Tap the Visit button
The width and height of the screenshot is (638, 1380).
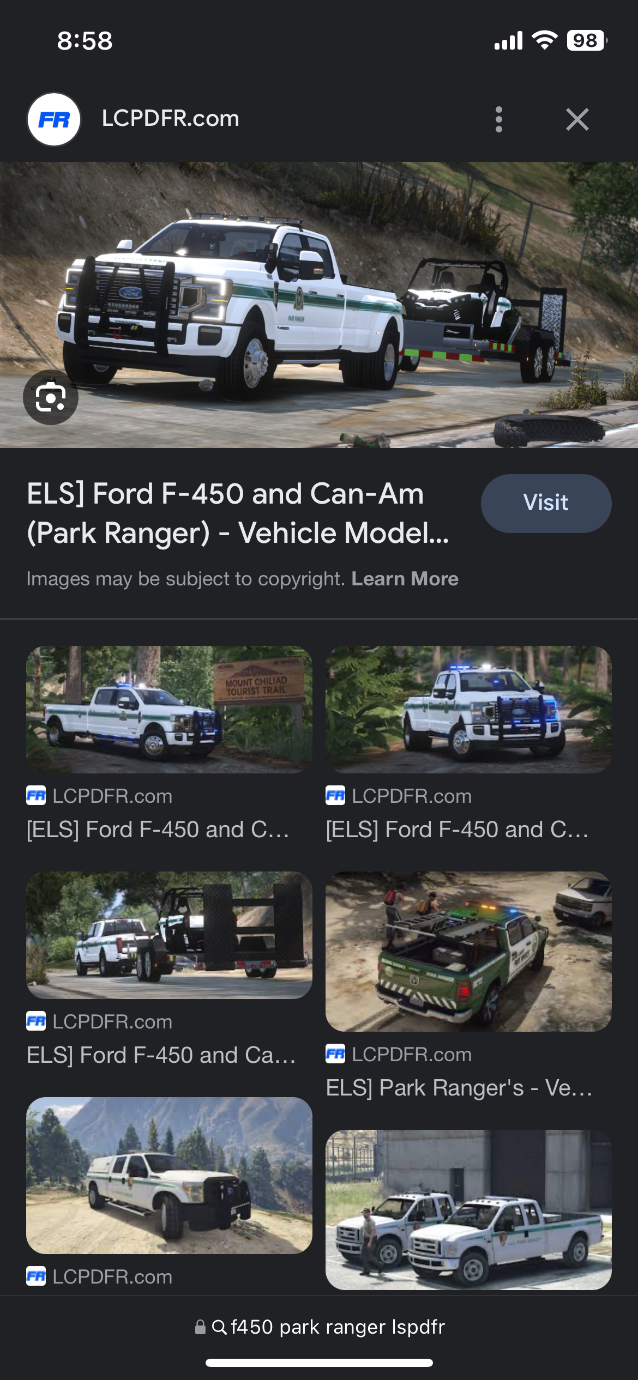546,503
